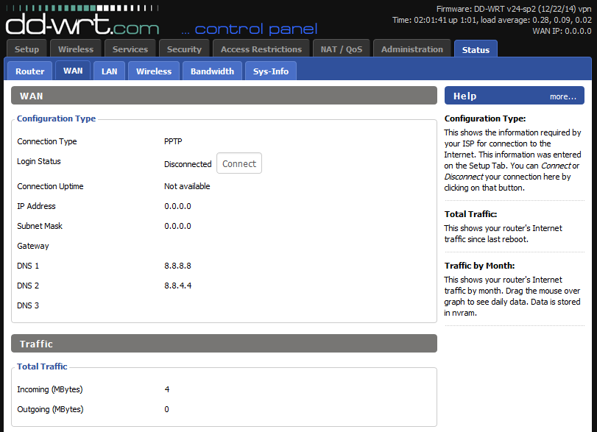Viewport: 597px width, 432px height.
Task: Click the Configuration Type section heading
Action: pos(57,118)
